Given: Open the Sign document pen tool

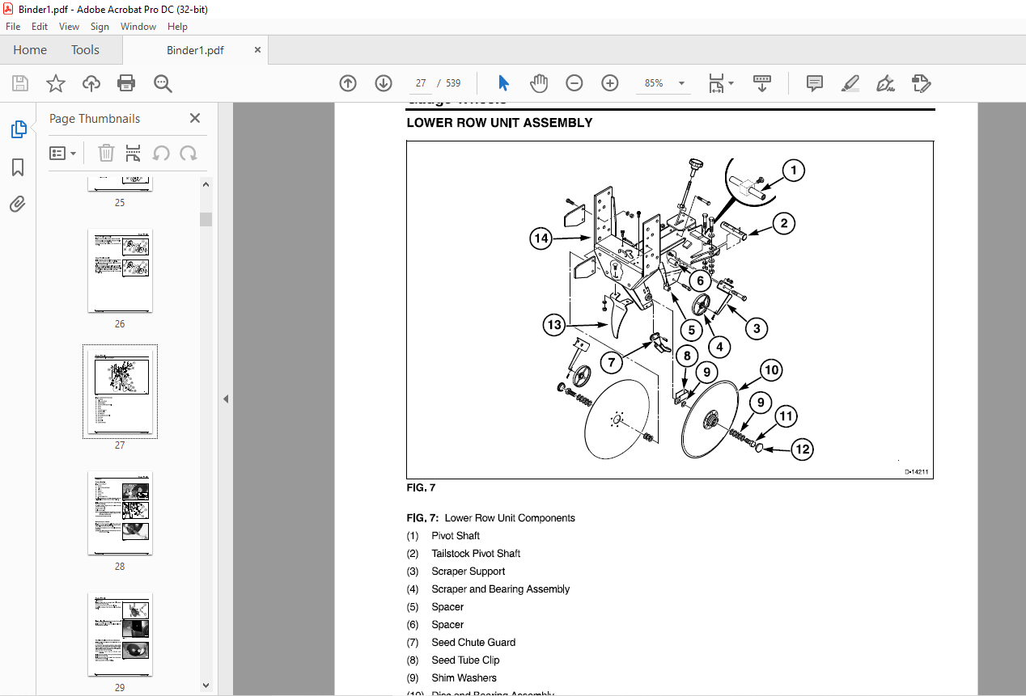Looking at the screenshot, I should [885, 83].
